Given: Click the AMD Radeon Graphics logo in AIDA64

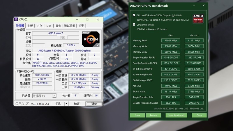Looking at the screenshot, I should coord(198,19).
